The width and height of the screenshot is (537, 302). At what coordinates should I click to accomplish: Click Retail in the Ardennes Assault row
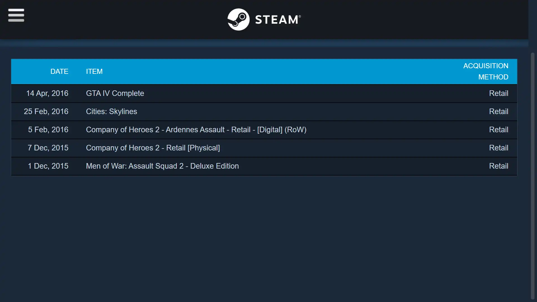click(499, 130)
